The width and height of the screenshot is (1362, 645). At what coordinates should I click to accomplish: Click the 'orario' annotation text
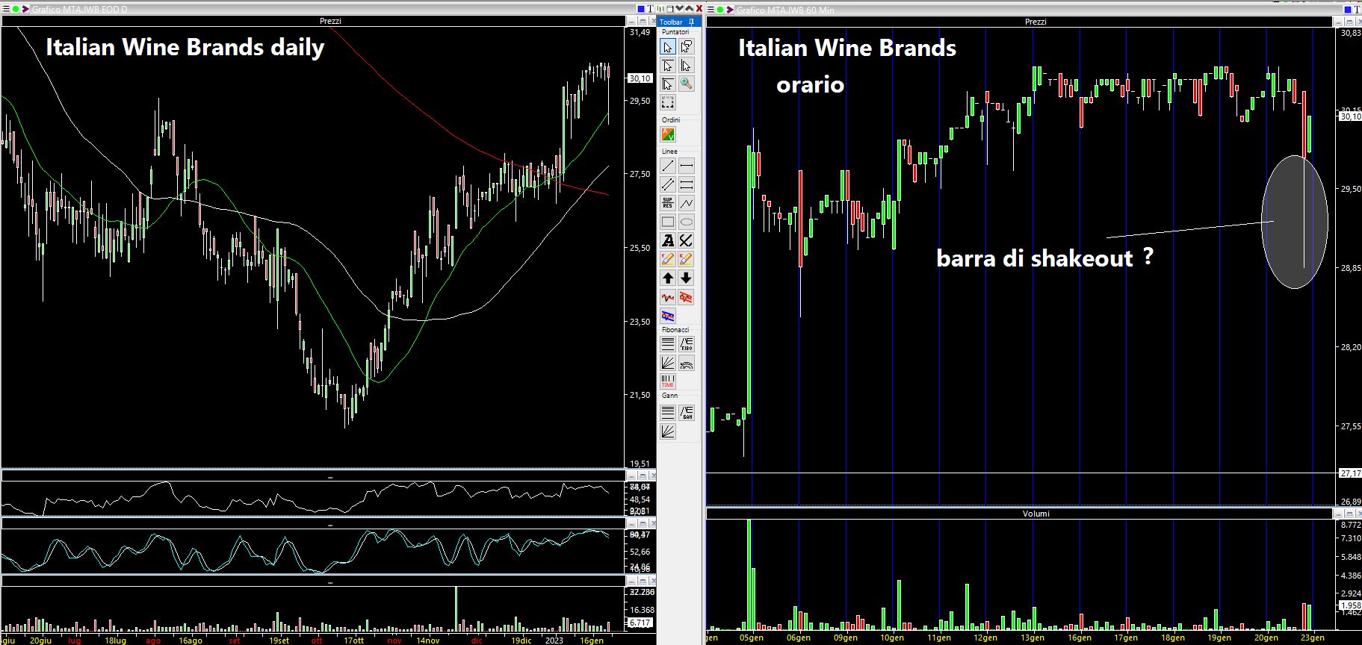coord(810,85)
